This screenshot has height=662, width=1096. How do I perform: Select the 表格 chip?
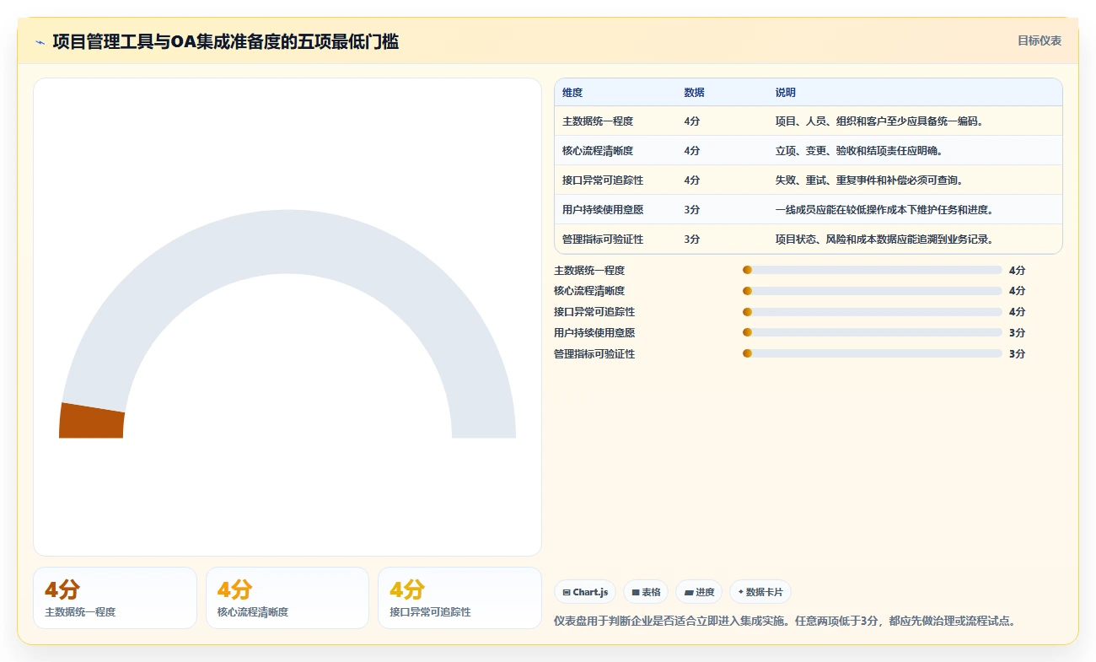click(x=646, y=592)
